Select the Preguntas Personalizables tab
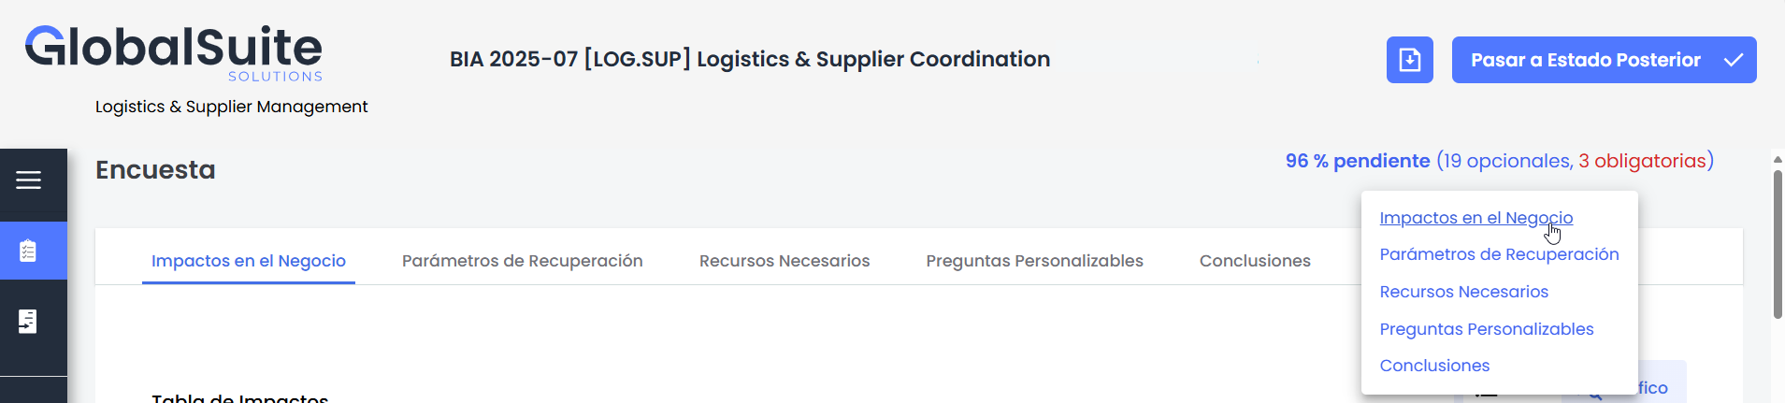The image size is (1785, 403). 1034,261
